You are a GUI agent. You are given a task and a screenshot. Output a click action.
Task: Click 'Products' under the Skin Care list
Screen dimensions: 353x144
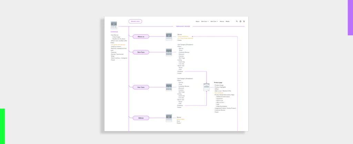[x=180, y=72]
